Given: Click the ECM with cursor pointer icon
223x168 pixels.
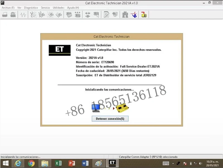Looking at the screenshot, I should pos(96,15).
